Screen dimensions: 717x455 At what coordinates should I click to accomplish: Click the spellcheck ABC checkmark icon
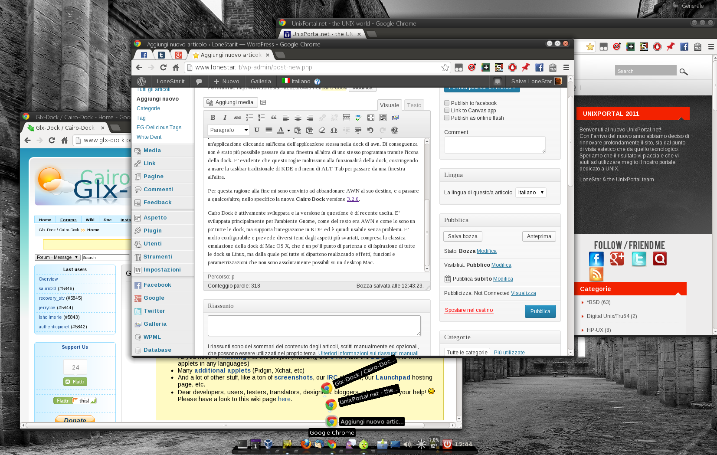tap(358, 118)
